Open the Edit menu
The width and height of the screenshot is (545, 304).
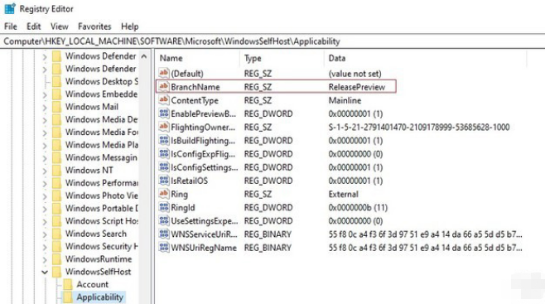point(34,27)
